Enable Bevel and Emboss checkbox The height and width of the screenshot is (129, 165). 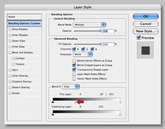click(10, 52)
